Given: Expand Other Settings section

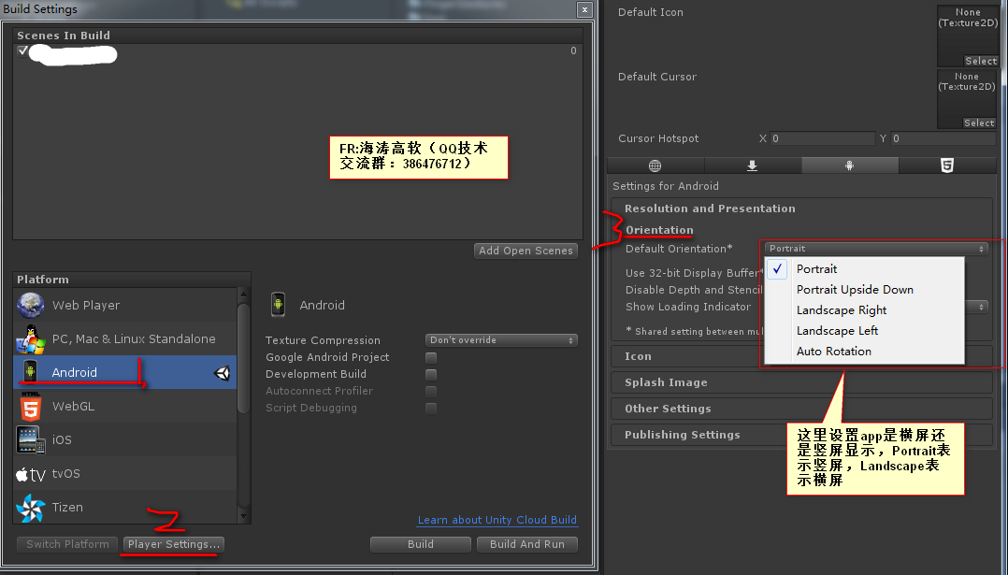Looking at the screenshot, I should pos(801,409).
